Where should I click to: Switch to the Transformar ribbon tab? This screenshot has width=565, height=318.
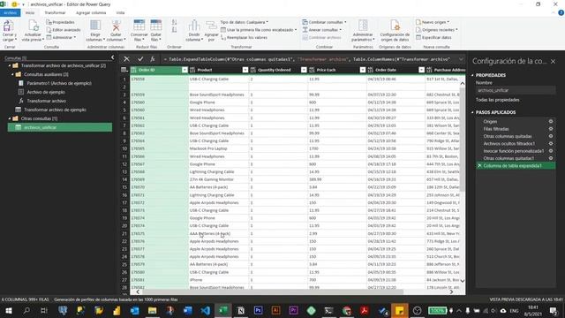55,12
